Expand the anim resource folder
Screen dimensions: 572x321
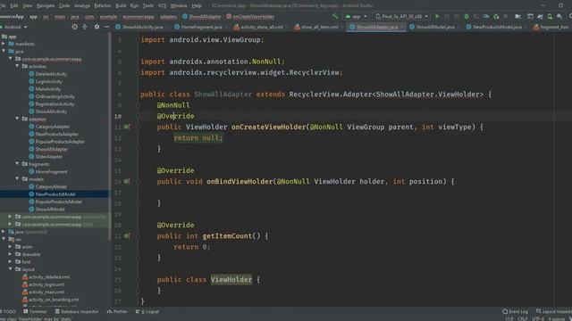point(10,247)
